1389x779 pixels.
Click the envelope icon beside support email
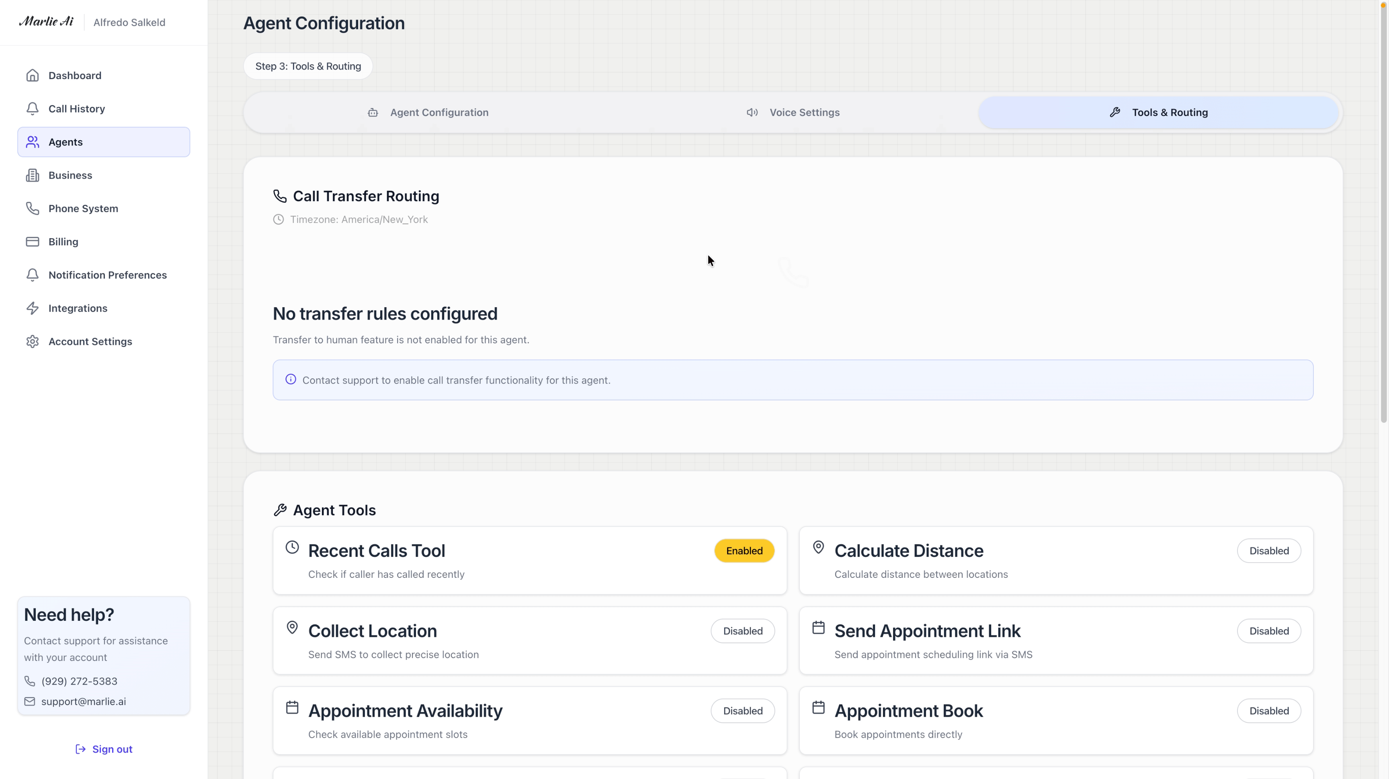(x=30, y=702)
